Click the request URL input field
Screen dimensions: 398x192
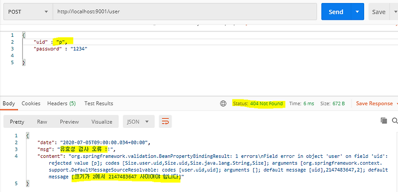(185, 11)
